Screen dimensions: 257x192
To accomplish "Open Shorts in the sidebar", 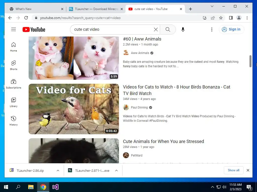I will tap(14, 65).
